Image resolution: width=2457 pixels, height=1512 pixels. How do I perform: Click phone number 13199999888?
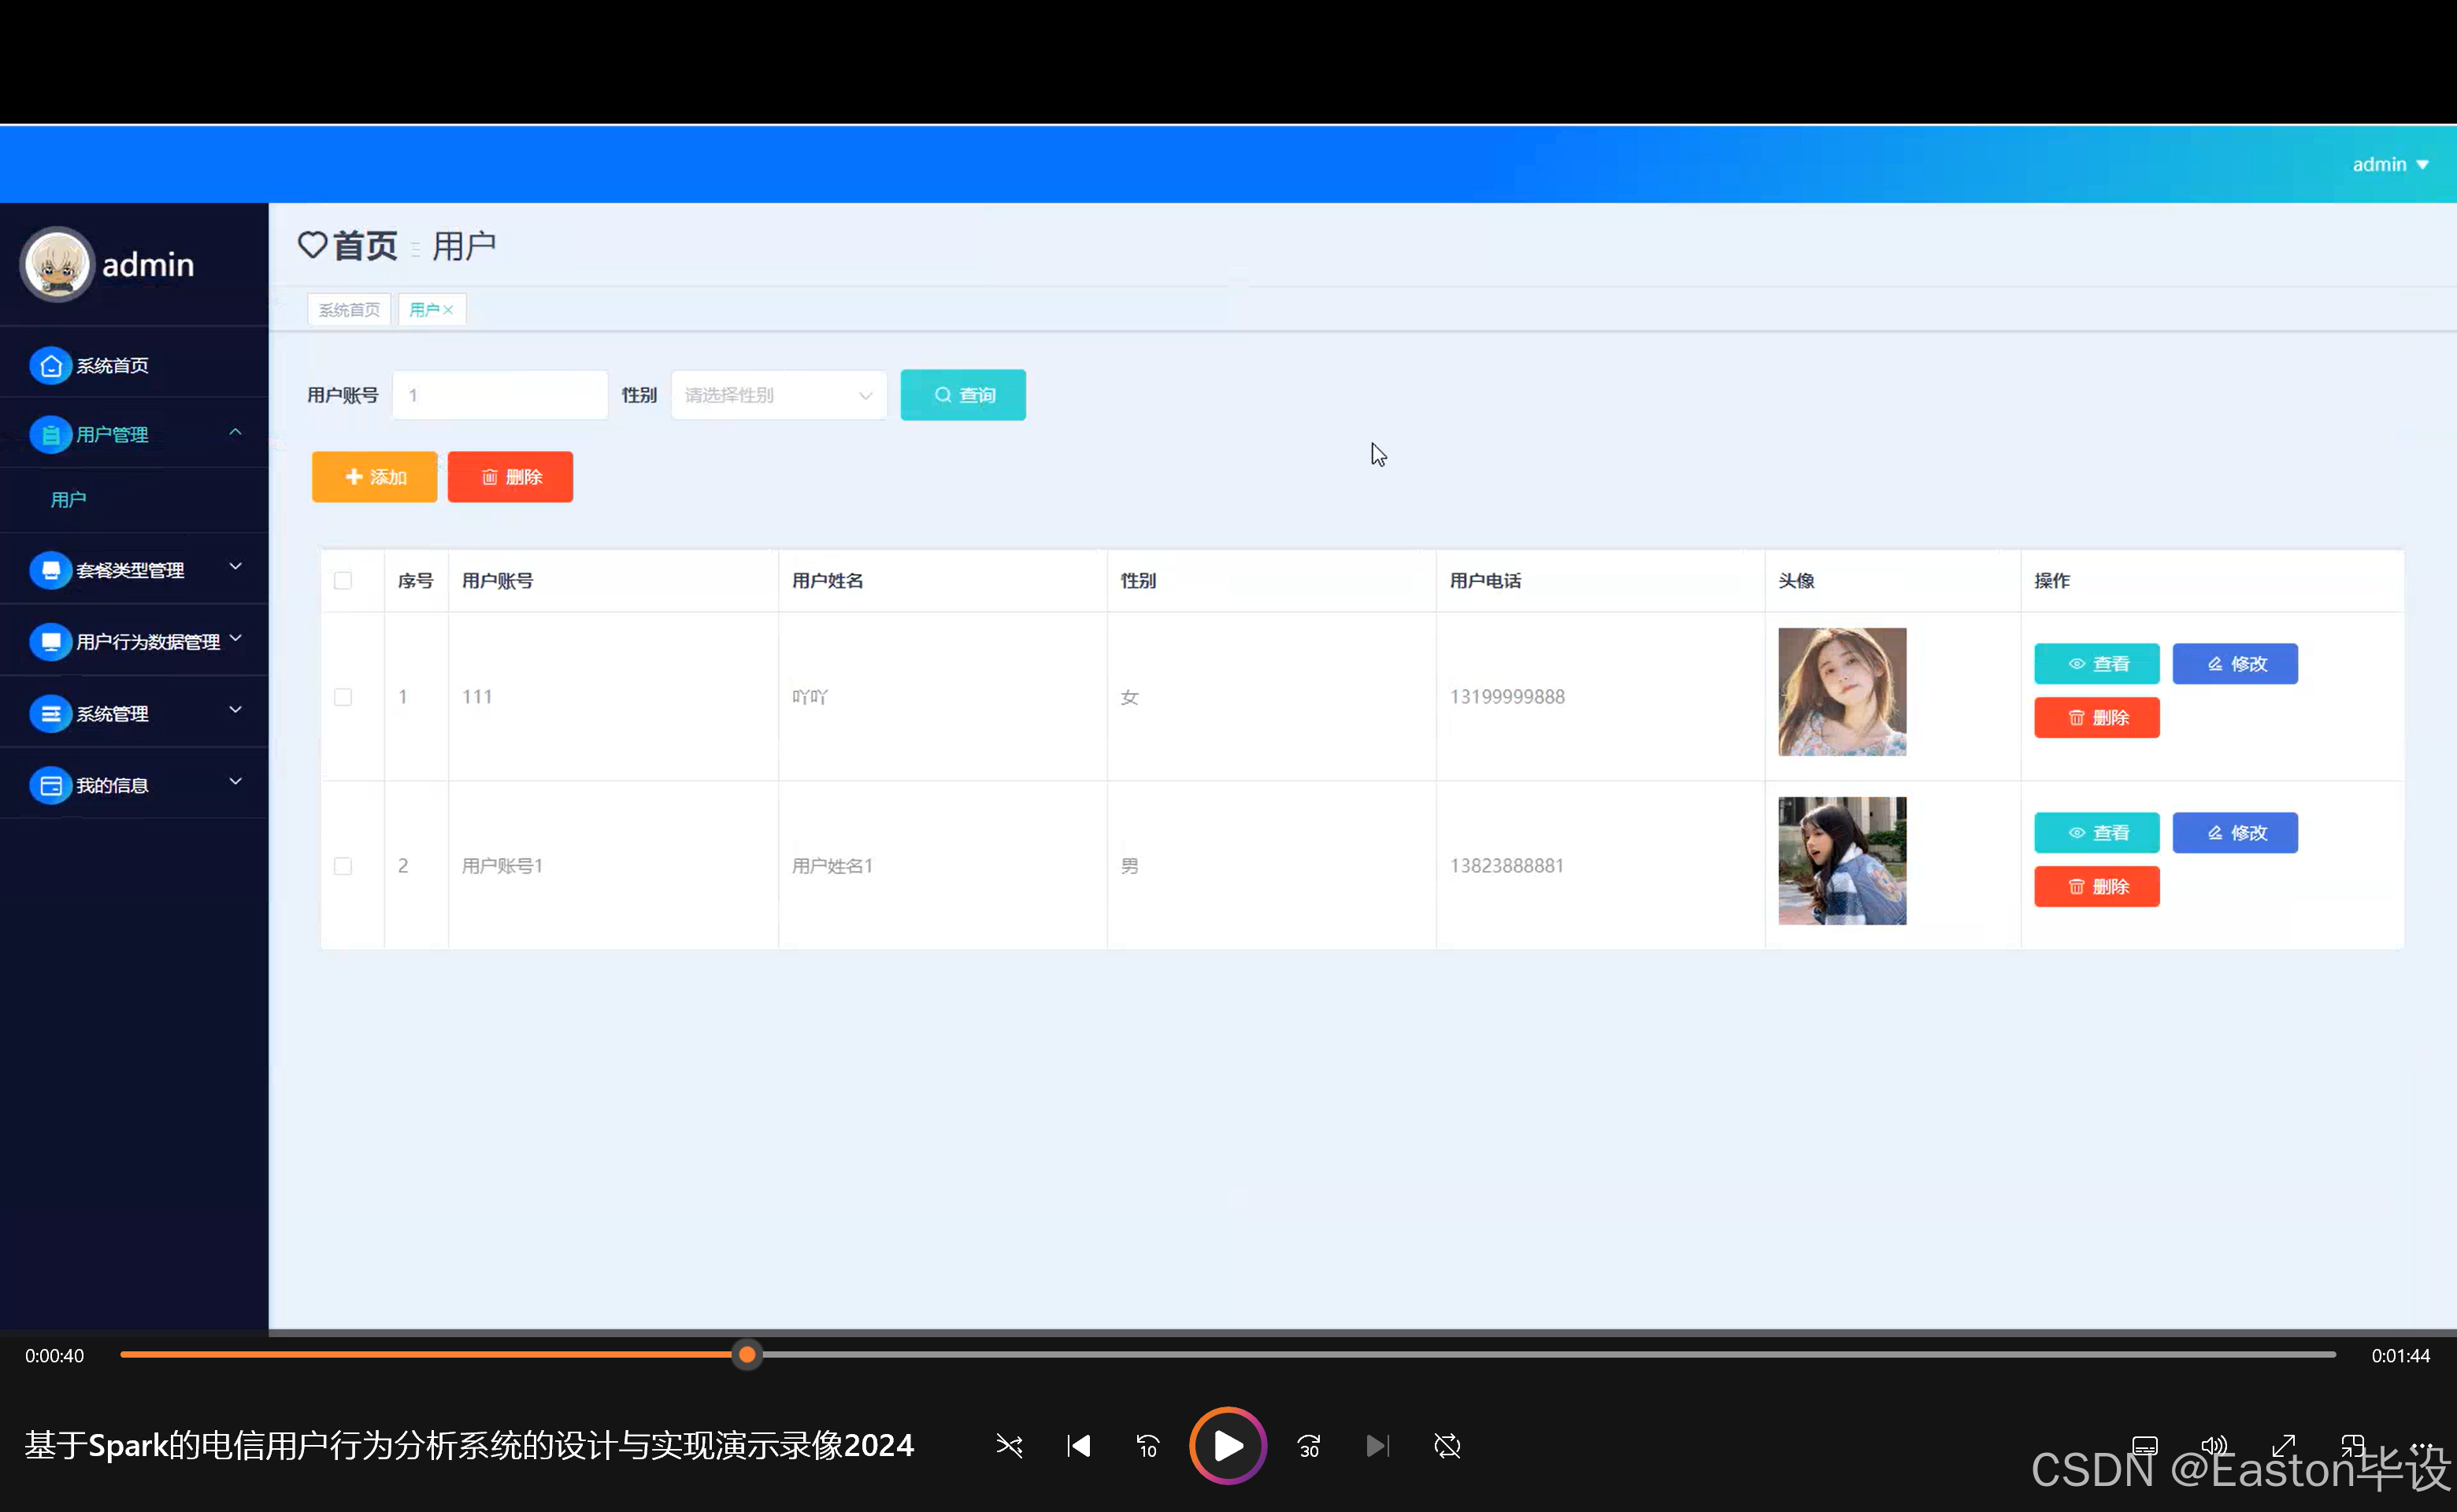pos(1507,697)
